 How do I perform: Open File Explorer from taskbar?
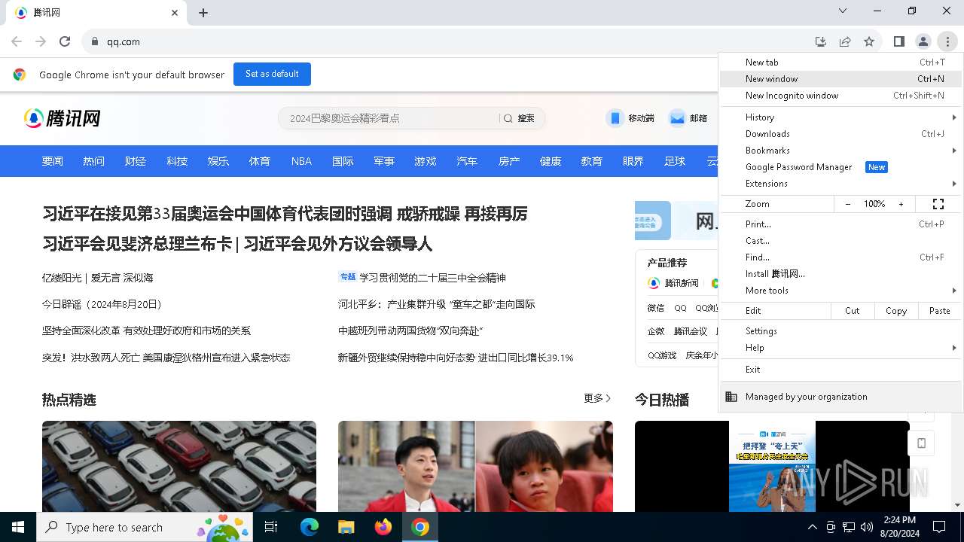(346, 527)
